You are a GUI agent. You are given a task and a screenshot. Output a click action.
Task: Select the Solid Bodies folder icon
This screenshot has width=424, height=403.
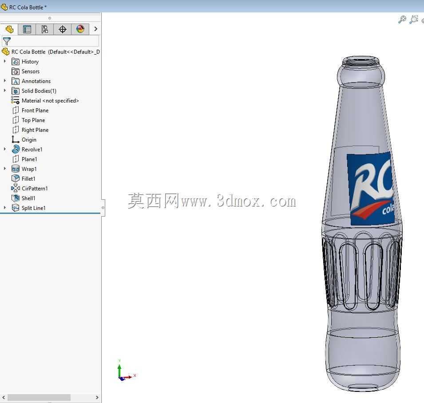pyautogui.click(x=16, y=91)
